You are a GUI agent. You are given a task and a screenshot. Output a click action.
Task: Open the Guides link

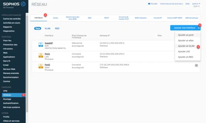pyautogui.click(x=154, y=4)
